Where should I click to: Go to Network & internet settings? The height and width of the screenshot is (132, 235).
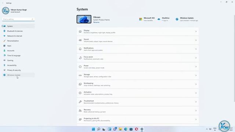click(18, 36)
